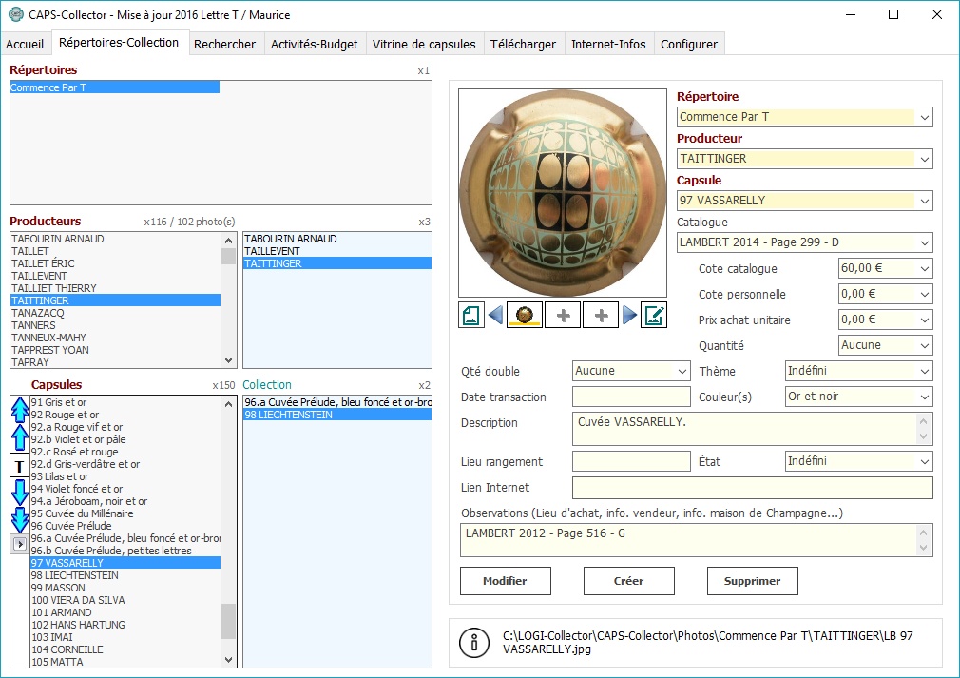
Task: Open the Cote personnelle dropdown
Action: (x=925, y=294)
